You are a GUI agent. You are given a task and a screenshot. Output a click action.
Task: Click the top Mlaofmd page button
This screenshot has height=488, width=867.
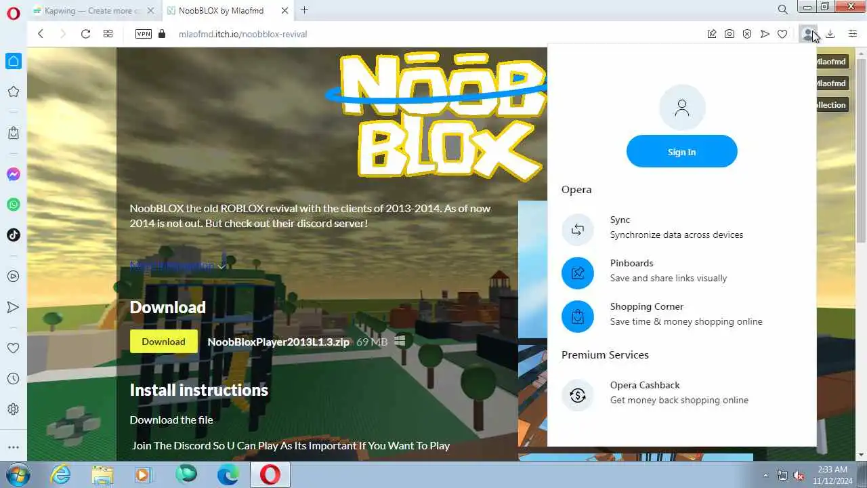click(832, 62)
